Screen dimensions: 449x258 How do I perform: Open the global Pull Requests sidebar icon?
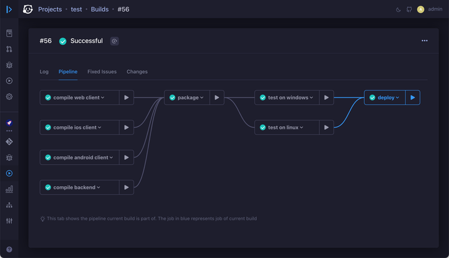click(x=9, y=49)
